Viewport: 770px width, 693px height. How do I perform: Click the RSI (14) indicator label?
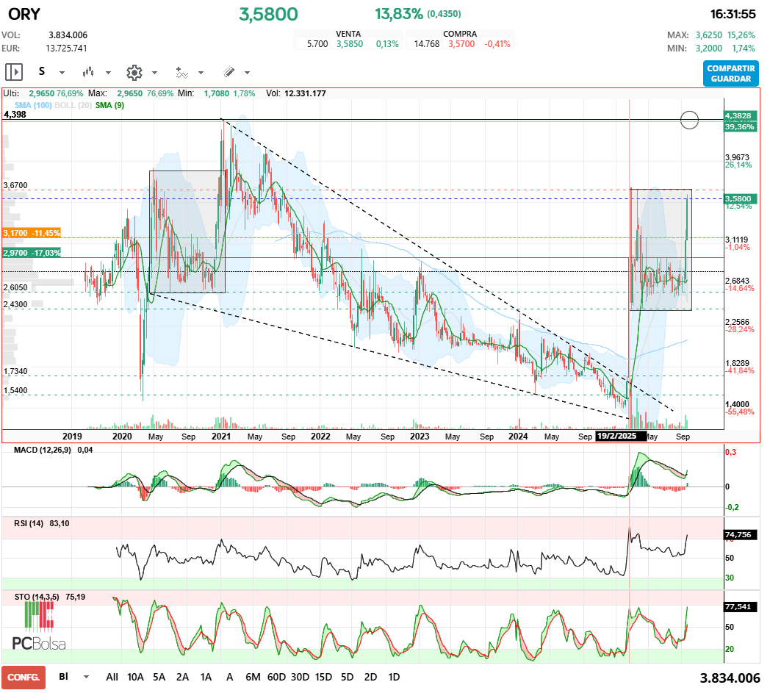29,523
